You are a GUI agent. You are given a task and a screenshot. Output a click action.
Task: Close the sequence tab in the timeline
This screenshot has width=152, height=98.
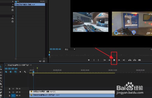tap(6, 65)
